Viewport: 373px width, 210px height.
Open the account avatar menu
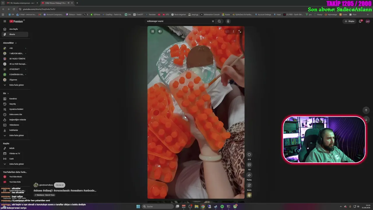[x=368, y=21]
